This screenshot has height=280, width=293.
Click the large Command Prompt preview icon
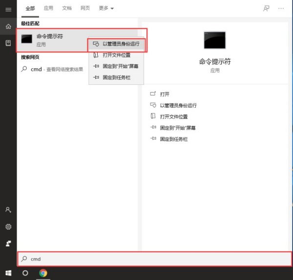(215, 40)
